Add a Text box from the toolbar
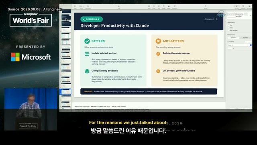Image resolution: width=257 pixels, height=145 pixels. (159, 7)
